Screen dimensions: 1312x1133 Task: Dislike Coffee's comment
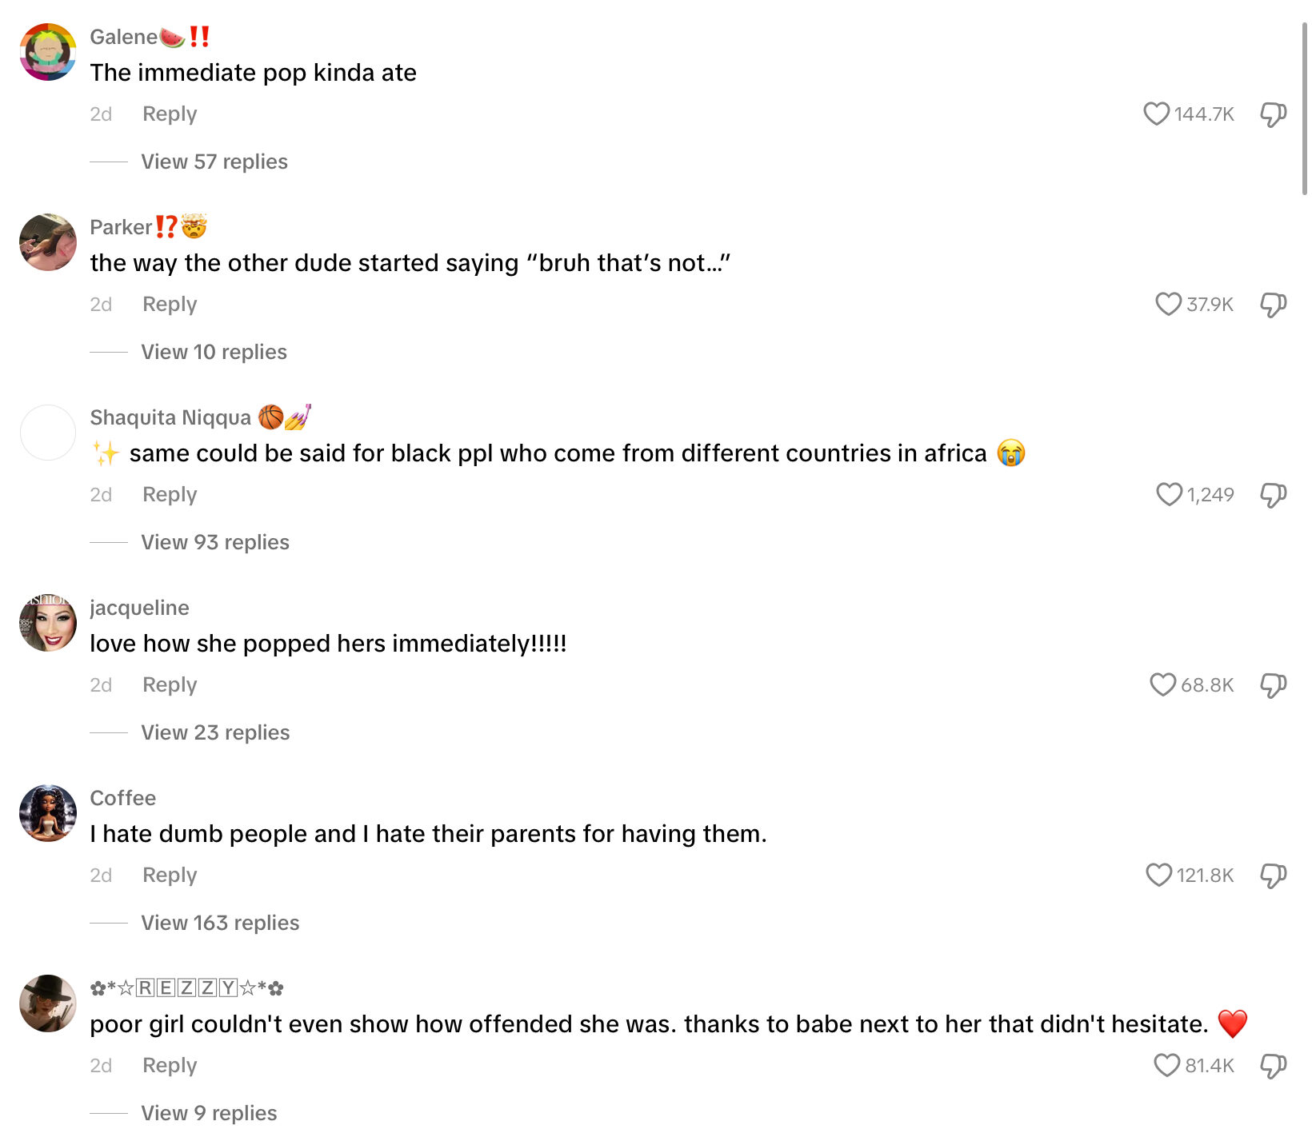click(1273, 876)
